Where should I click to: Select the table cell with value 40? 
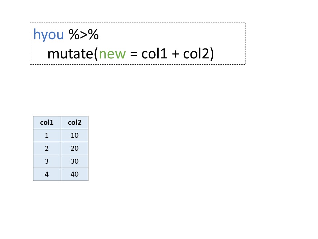75,174
